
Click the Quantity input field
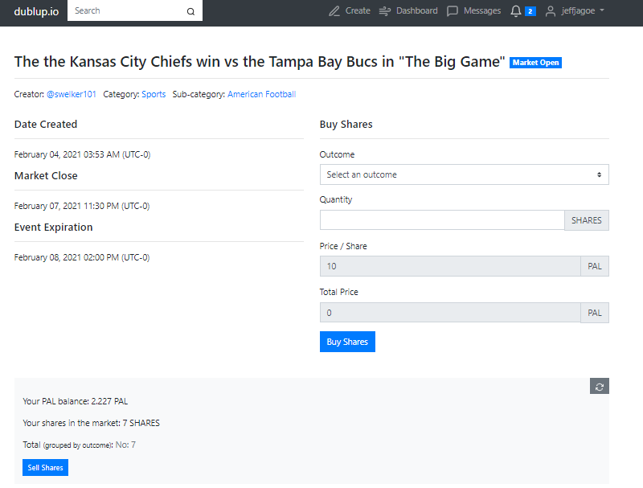coord(442,220)
